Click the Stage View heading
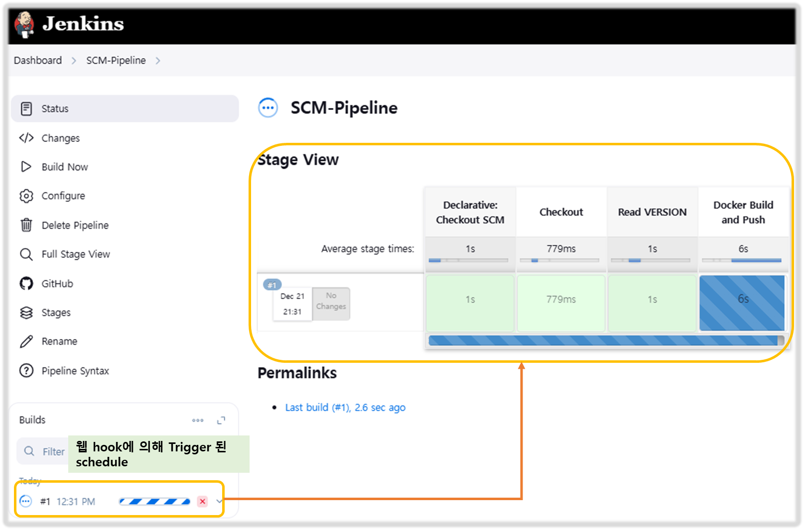 point(298,160)
